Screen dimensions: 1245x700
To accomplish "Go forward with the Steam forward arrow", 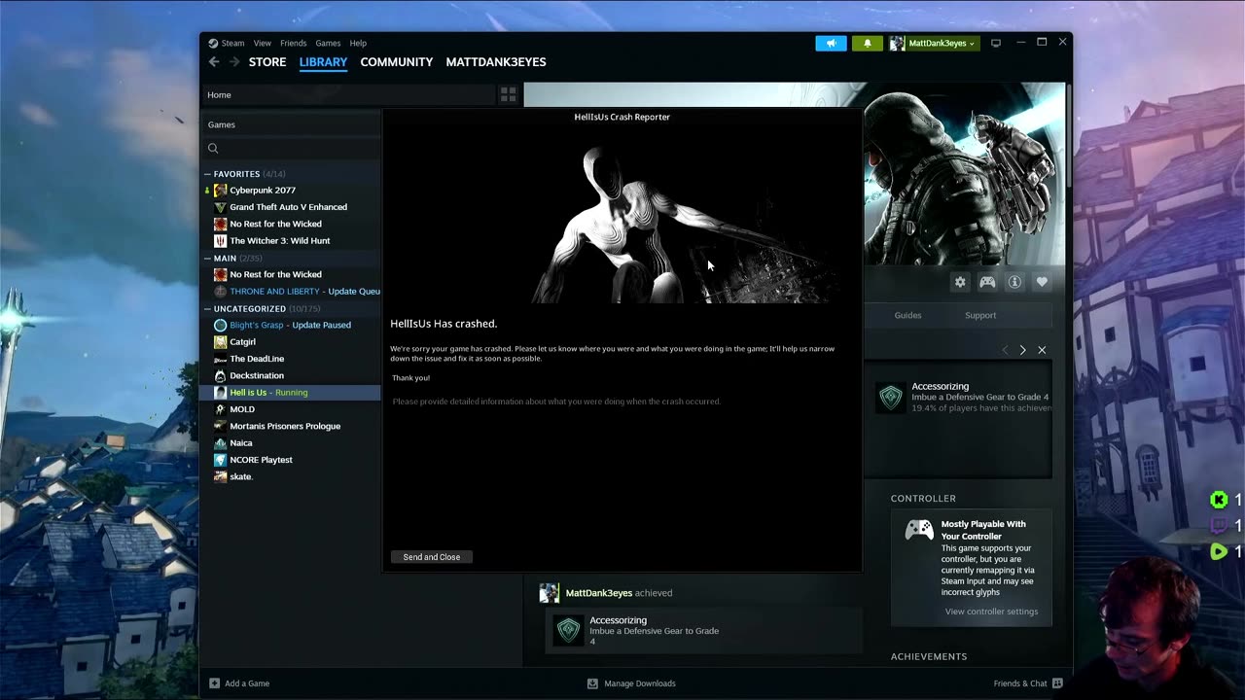I will 234,62.
